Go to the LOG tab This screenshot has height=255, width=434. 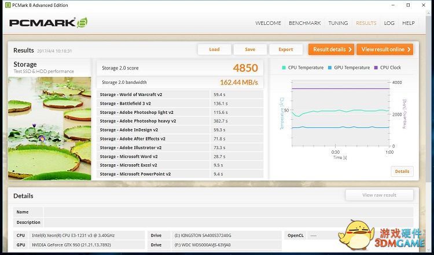pos(389,23)
